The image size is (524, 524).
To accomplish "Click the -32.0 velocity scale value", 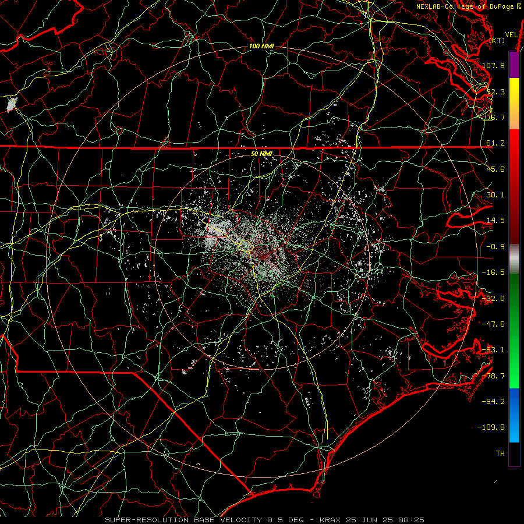I will [x=493, y=299].
